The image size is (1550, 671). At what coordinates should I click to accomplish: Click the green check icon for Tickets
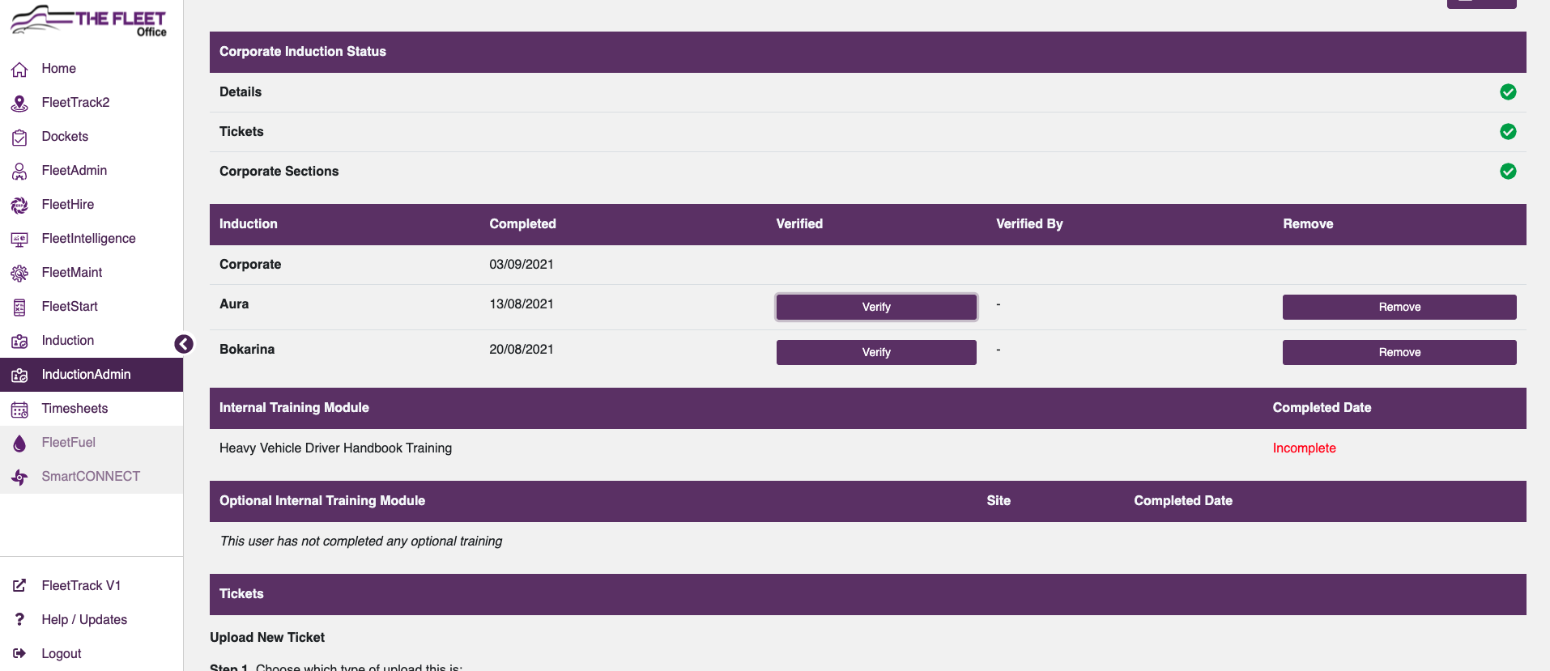tap(1508, 132)
